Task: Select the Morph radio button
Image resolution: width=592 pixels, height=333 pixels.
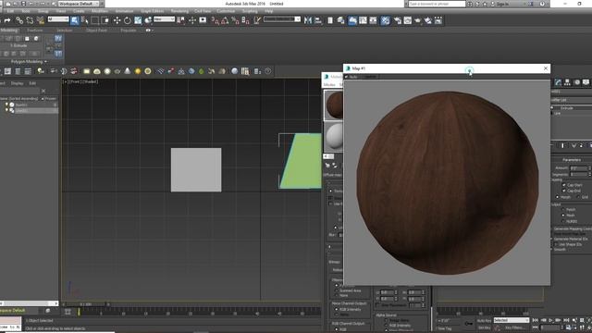Action: coord(558,197)
